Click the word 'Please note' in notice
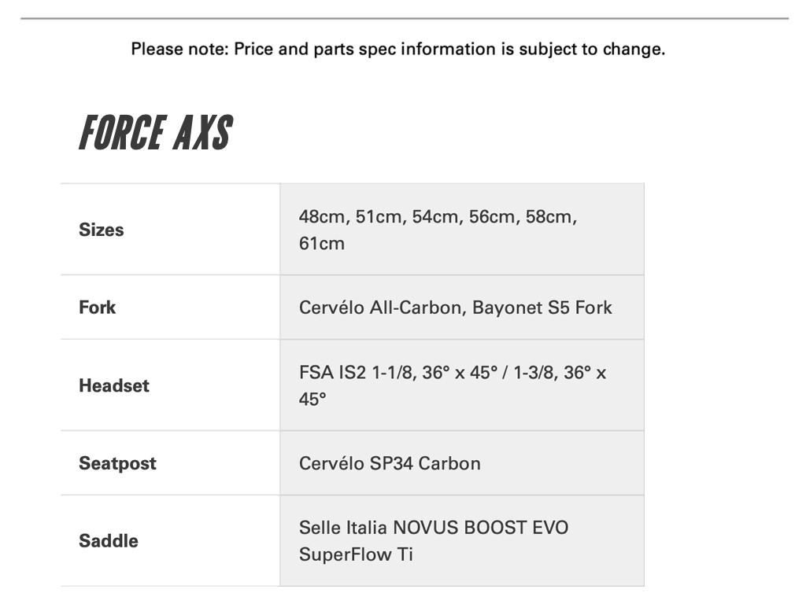The image size is (806, 604). point(179,49)
